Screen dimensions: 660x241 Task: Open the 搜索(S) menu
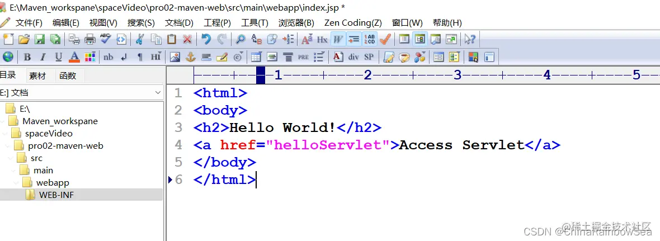pyautogui.click(x=141, y=23)
